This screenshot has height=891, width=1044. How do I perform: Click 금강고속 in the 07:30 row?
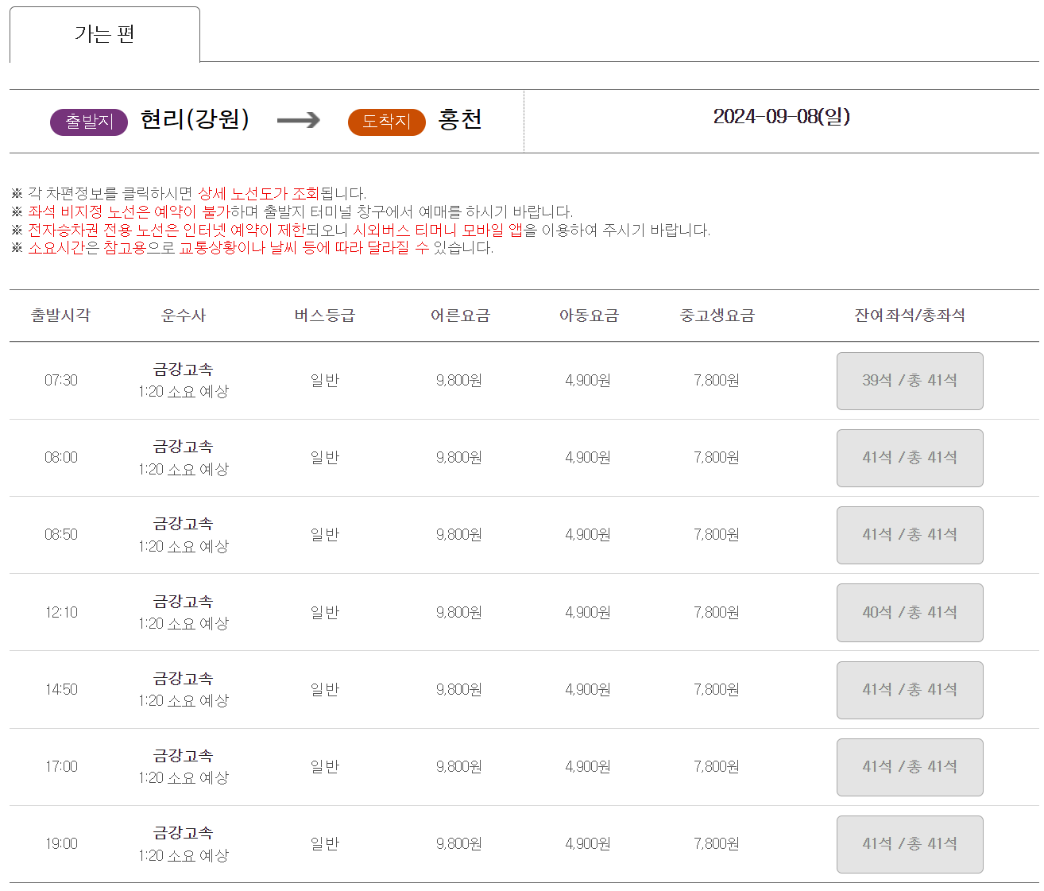coord(184,369)
